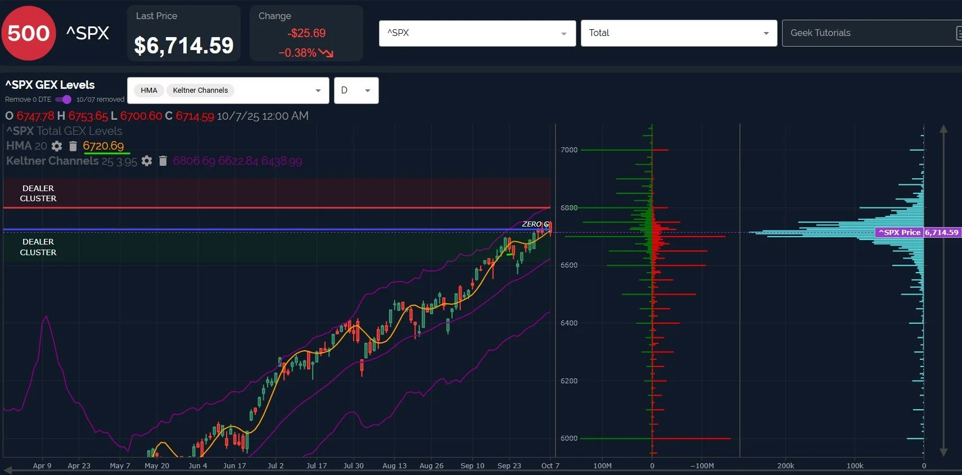Click the Last Price $6,714.59 card

click(x=184, y=33)
